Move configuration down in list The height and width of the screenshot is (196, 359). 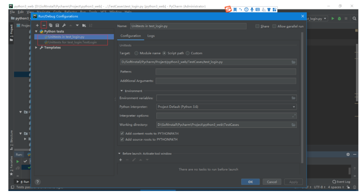click(77, 25)
